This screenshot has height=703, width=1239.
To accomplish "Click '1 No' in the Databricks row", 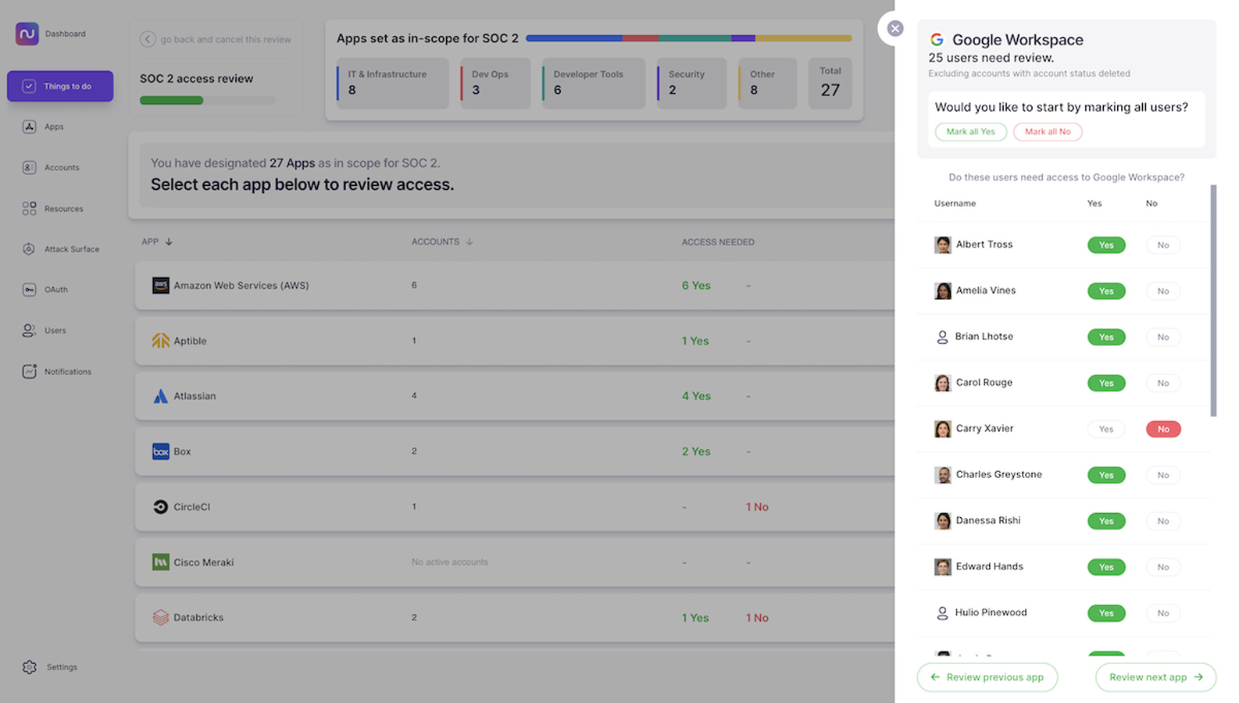I will click(x=757, y=618).
